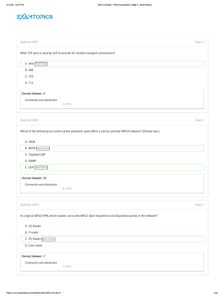Screen dimensions: 224x298
Task: Select answer A. OAM
Action: 30,142
